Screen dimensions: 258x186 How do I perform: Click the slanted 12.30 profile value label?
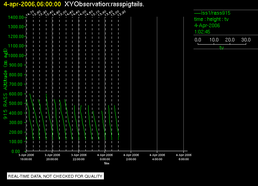pos(122,13)
